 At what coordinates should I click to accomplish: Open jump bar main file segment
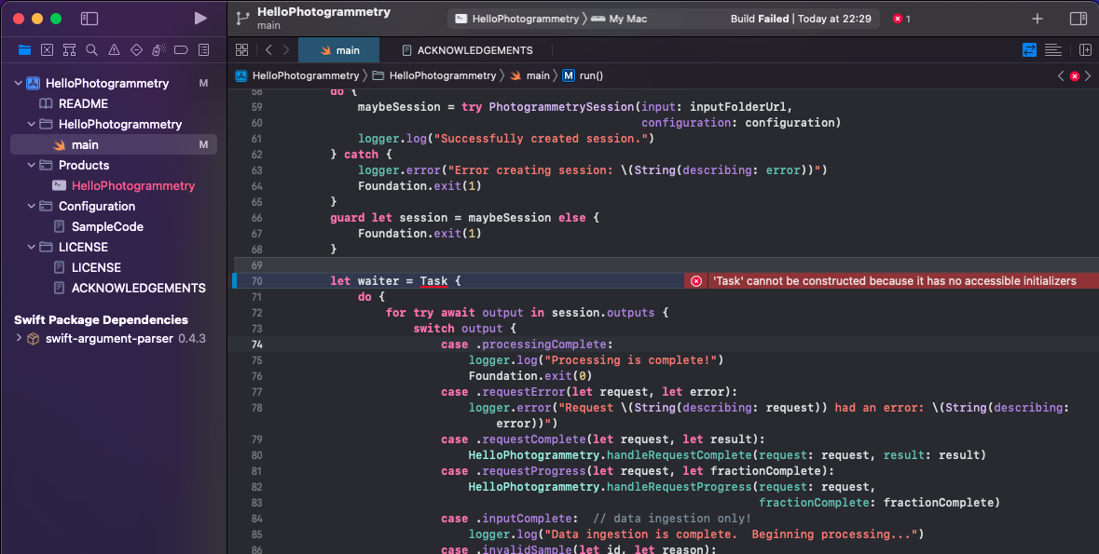tap(529, 75)
